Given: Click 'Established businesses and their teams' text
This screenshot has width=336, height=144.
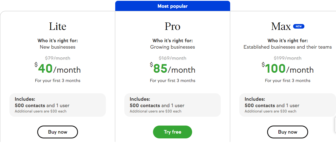Looking at the screenshot, I should (x=288, y=47).
